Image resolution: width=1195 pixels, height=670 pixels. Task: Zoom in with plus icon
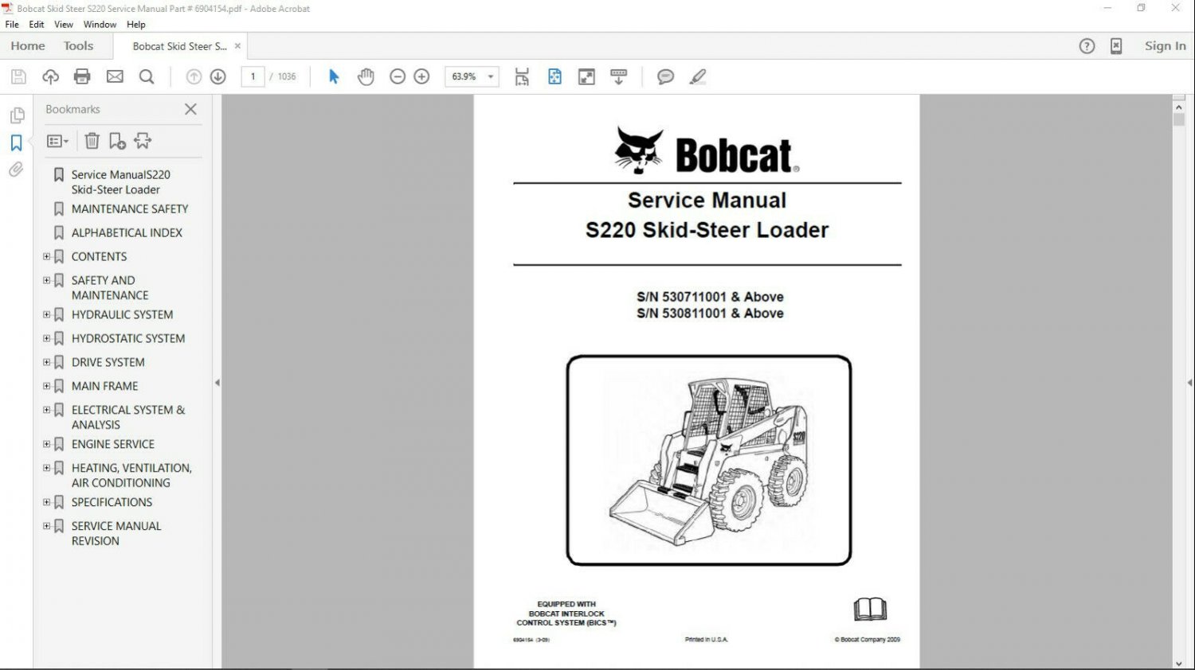(x=422, y=77)
